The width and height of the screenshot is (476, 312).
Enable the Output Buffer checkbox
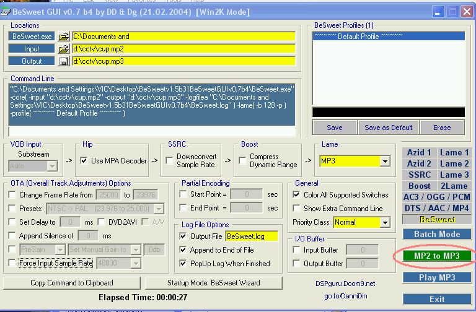[x=297, y=264]
